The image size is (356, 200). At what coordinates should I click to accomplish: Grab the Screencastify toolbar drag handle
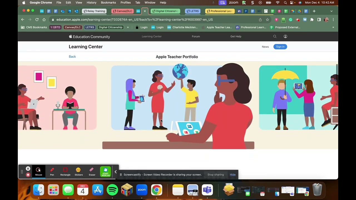click(x=22, y=172)
